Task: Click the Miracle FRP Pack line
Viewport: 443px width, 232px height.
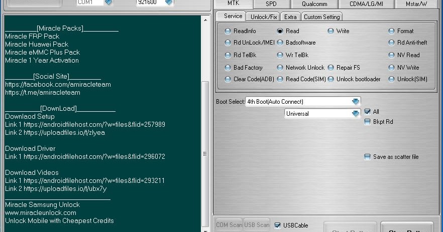Action: click(32, 37)
